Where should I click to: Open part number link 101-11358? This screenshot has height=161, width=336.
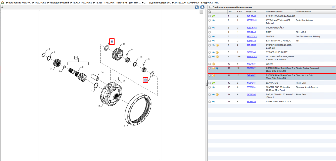[x=251, y=16]
